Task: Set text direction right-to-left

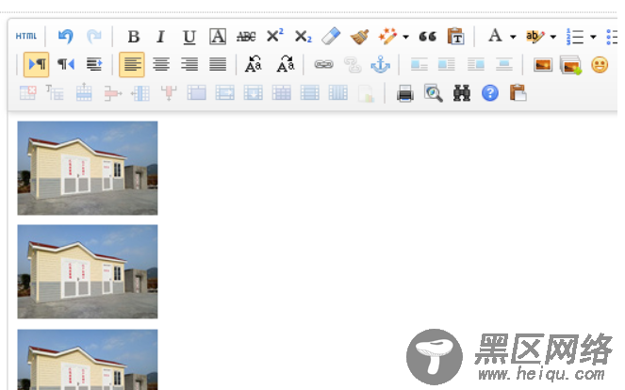Action: pyautogui.click(x=66, y=64)
